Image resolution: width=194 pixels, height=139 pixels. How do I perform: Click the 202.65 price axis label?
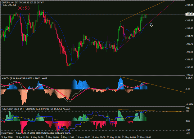point(190,52)
